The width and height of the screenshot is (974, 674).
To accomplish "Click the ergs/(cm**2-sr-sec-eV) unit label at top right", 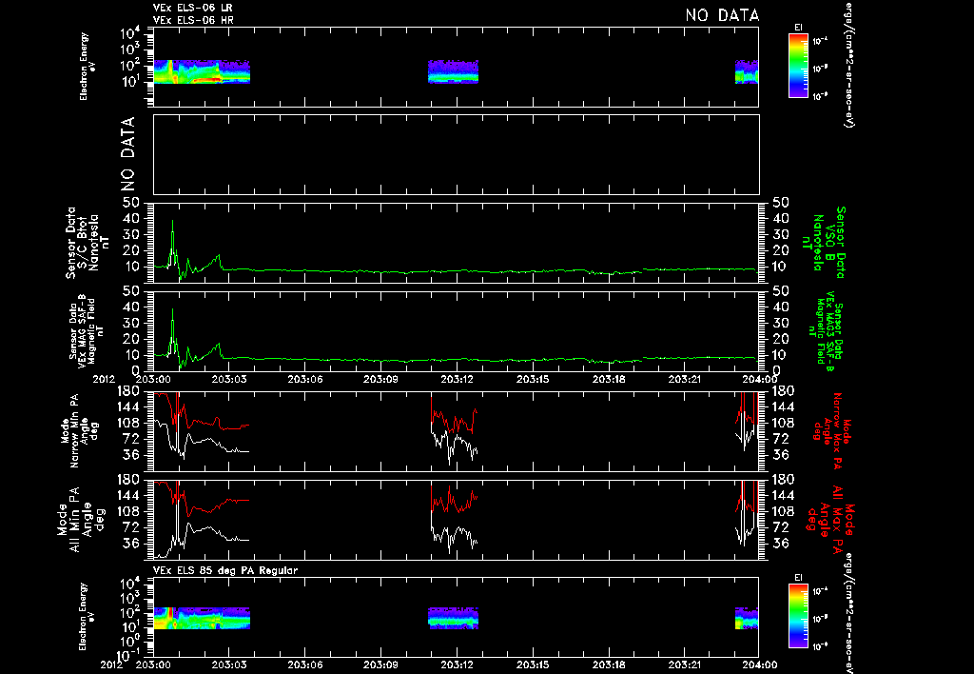I will point(849,64).
